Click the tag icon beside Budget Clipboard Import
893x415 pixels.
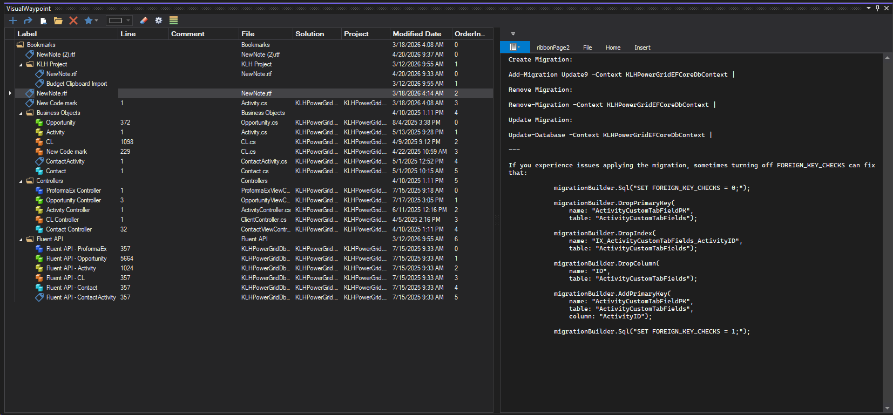(39, 84)
